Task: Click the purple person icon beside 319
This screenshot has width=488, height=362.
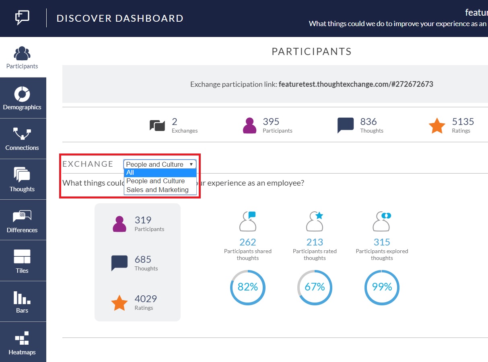Action: click(119, 224)
